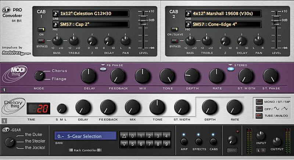Click the CAB 2 BASS knob
This screenshot has width=294, height=160.
tap(190, 40)
